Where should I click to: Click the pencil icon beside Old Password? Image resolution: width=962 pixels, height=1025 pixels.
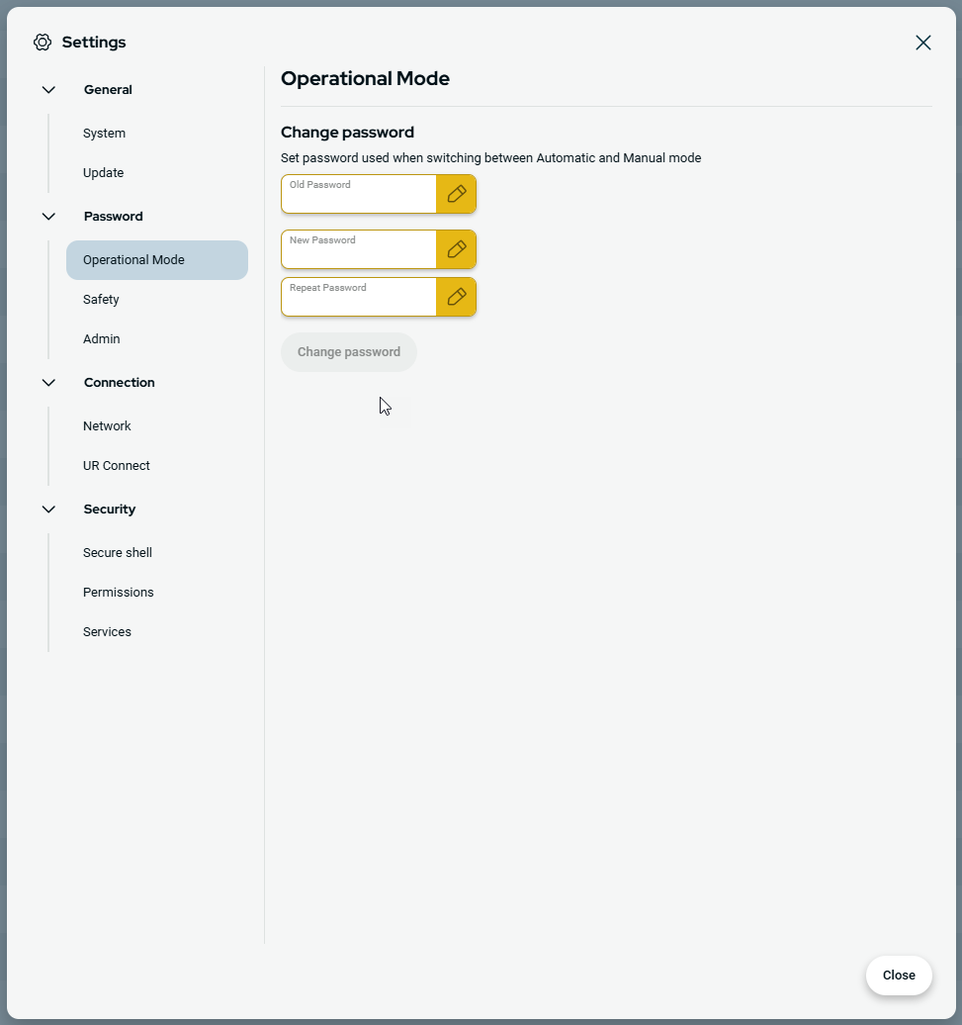[456, 194]
